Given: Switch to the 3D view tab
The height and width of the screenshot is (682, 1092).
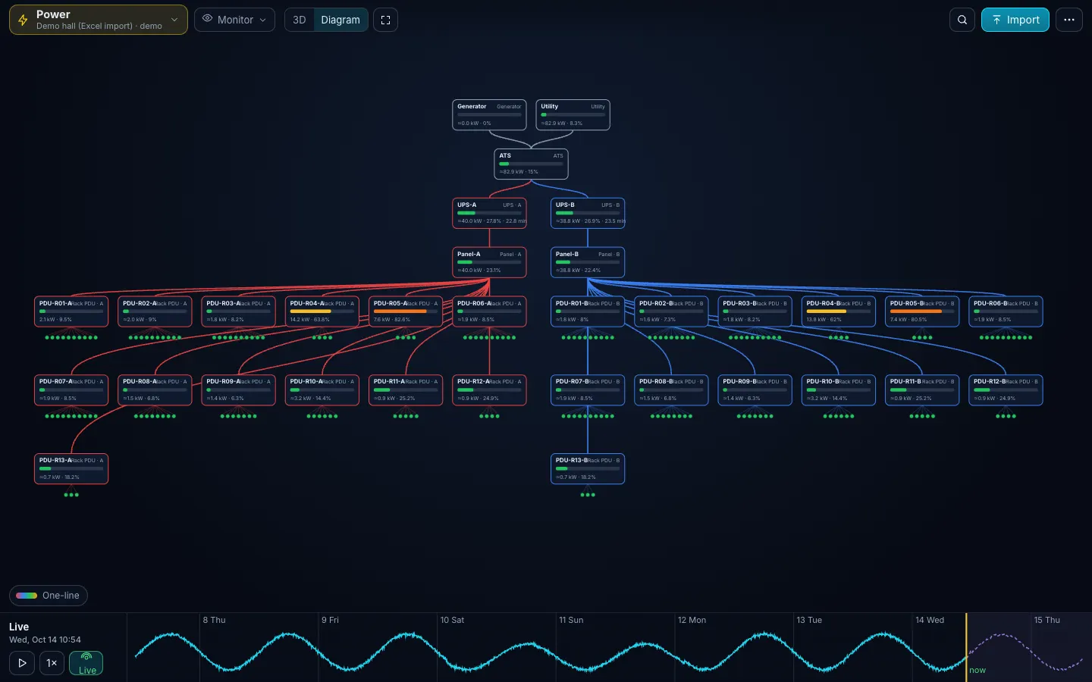Looking at the screenshot, I should click(x=300, y=20).
